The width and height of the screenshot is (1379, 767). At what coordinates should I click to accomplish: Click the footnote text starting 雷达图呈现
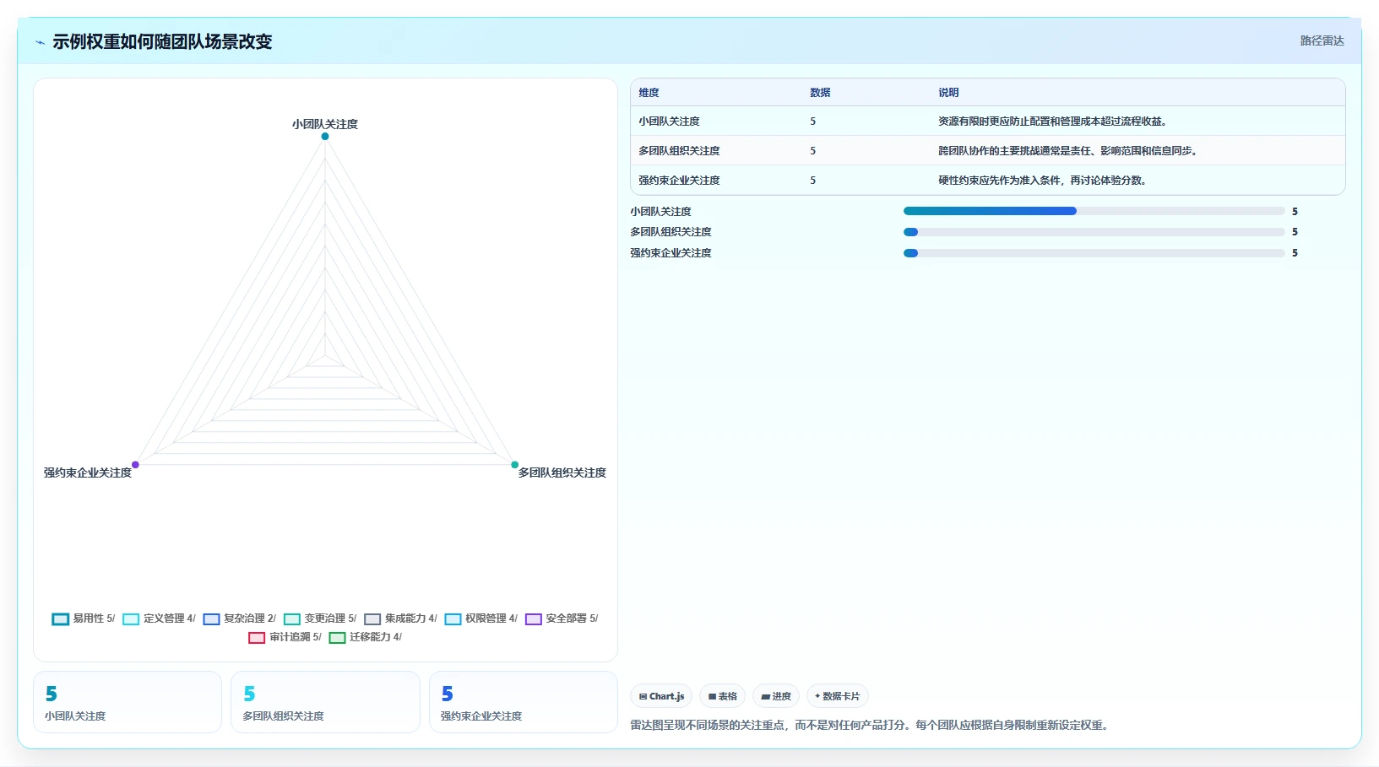[870, 725]
